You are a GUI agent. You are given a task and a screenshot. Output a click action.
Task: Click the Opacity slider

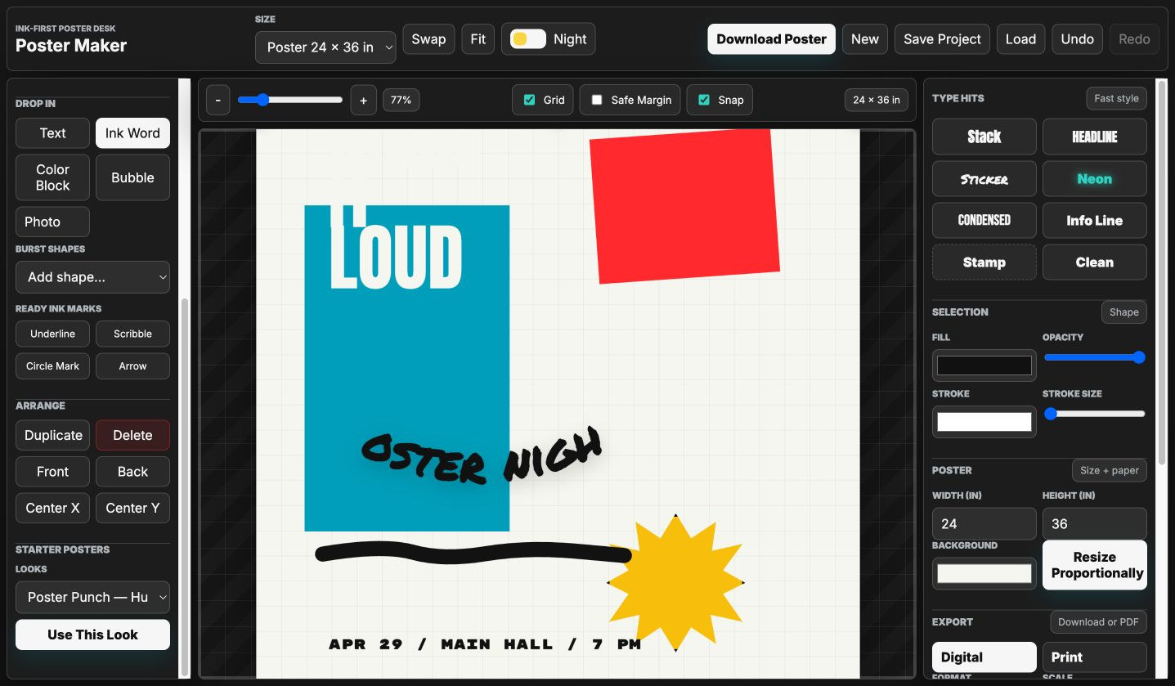point(1094,357)
